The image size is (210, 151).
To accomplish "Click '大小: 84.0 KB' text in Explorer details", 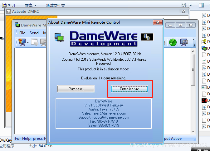I will (40, 146).
